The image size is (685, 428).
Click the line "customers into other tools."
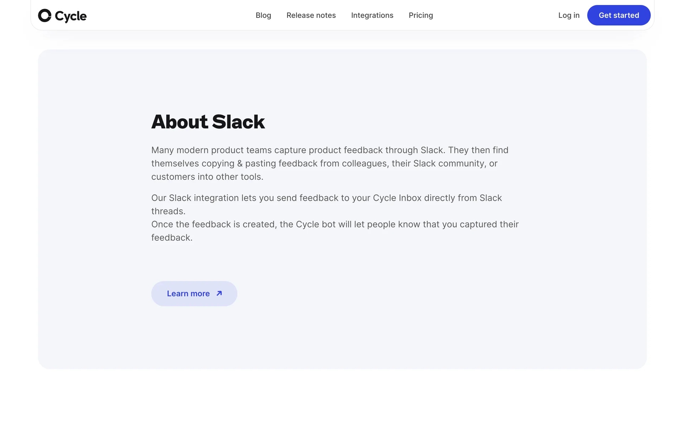207,177
